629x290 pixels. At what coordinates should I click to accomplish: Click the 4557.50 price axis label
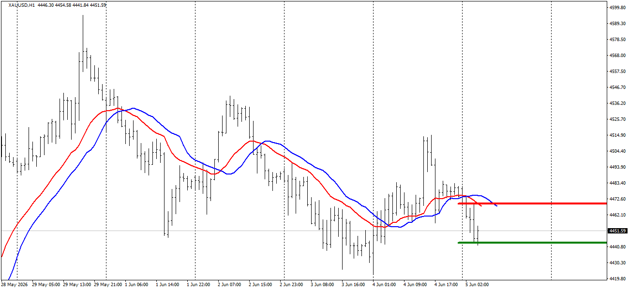click(x=617, y=72)
